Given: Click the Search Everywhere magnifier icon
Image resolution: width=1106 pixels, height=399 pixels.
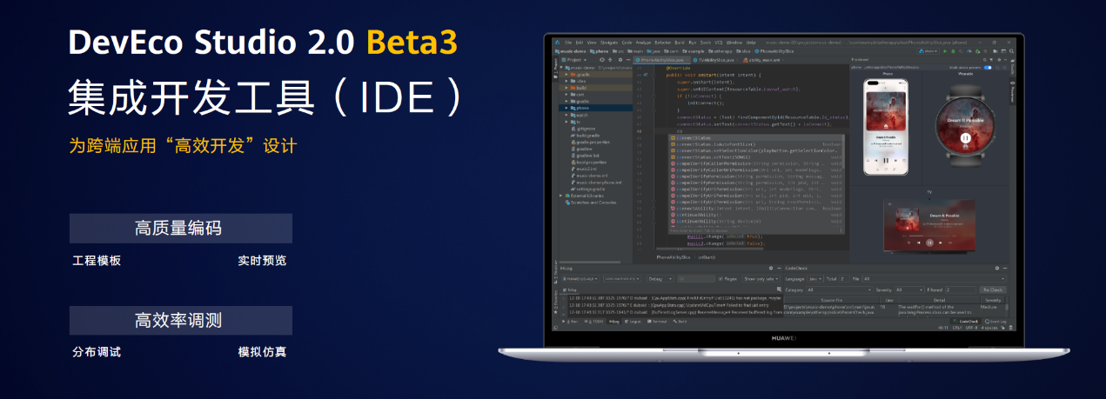Looking at the screenshot, I should [1012, 51].
